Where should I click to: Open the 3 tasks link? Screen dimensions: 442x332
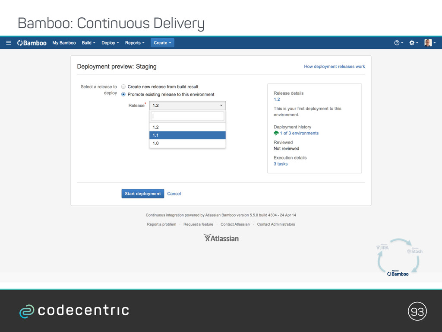point(281,164)
